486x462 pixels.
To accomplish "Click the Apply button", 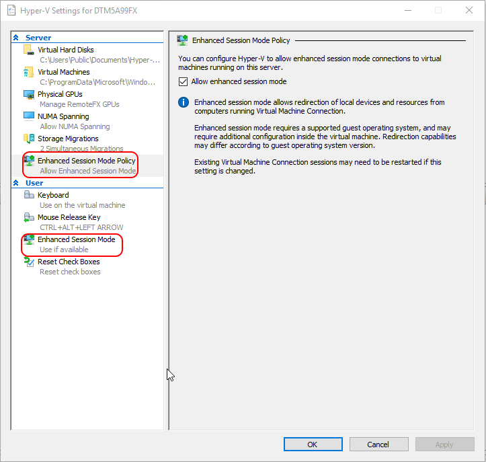I will click(445, 445).
